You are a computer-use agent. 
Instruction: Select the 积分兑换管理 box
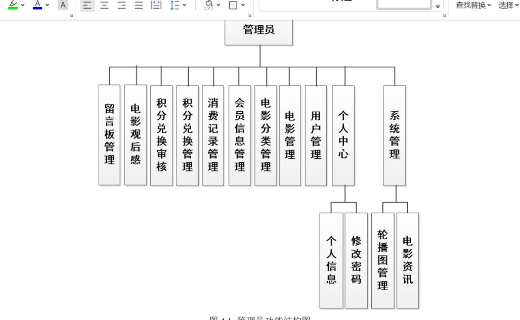187,135
